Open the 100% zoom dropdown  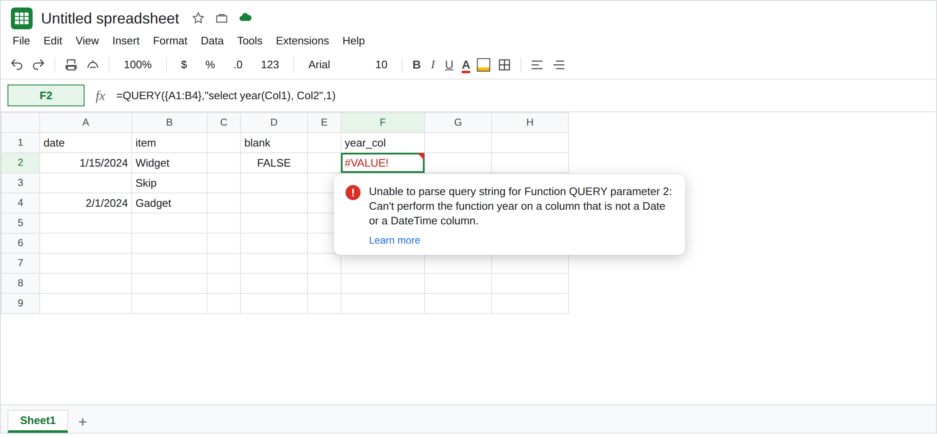[138, 65]
